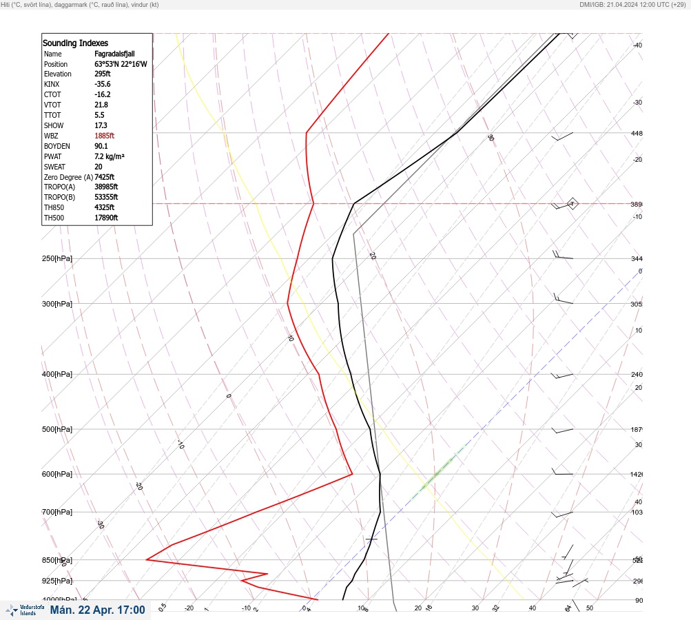This screenshot has width=691, height=620.
Task: Click the 'Position' row label in indexes
Action: pos(56,64)
